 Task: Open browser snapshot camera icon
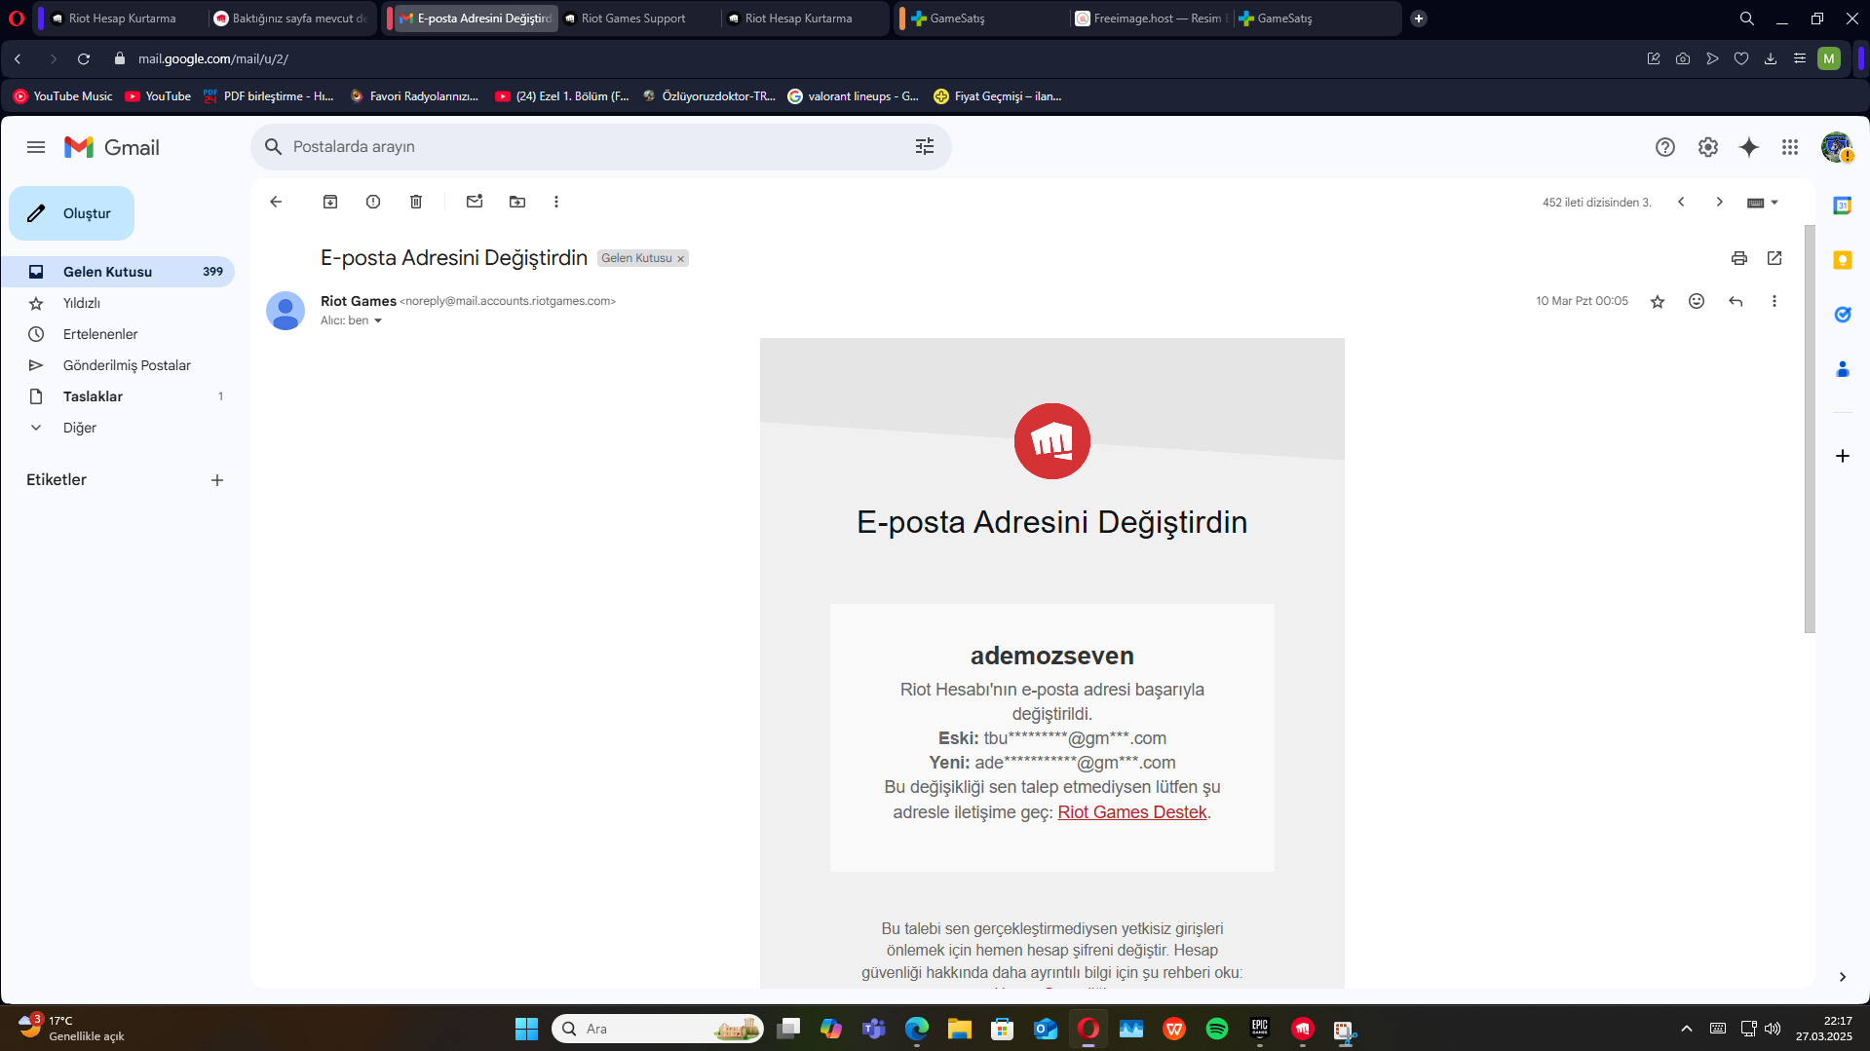1683,58
